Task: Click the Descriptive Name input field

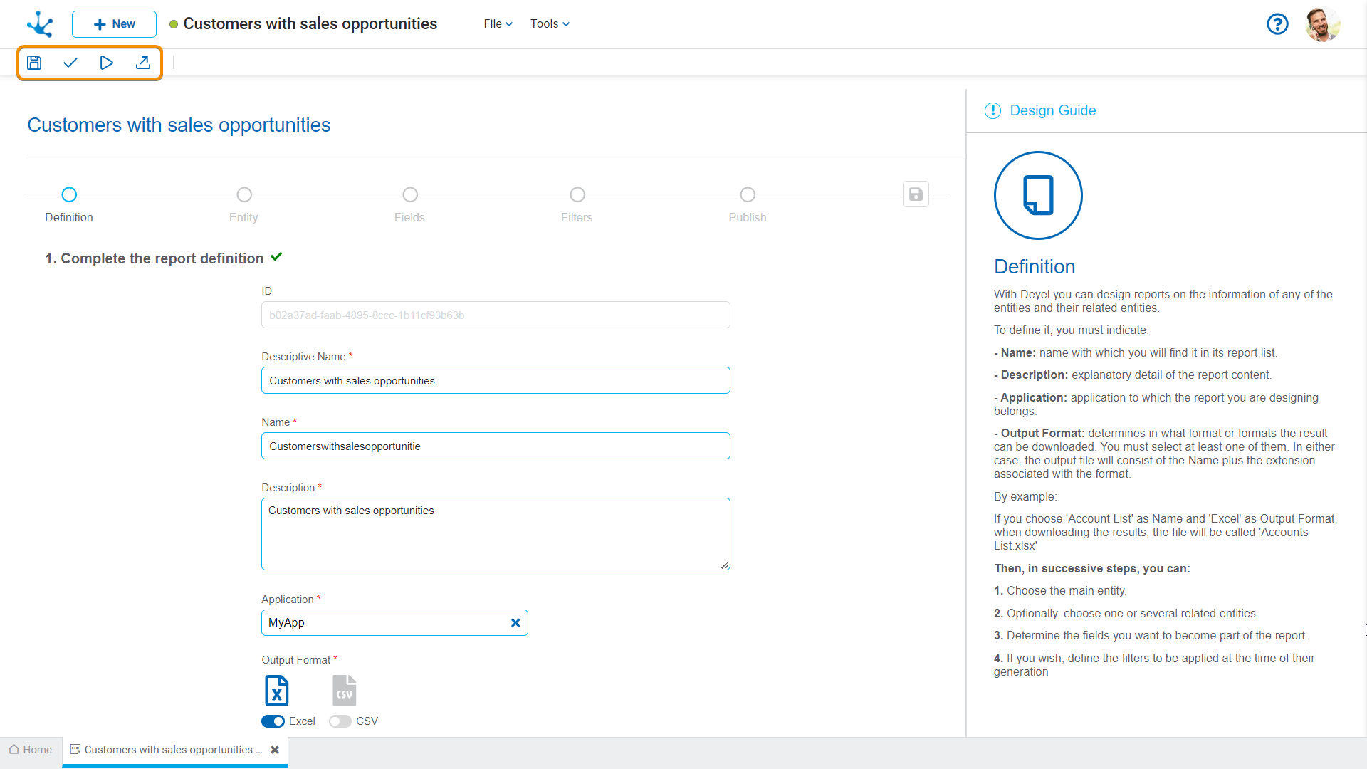Action: pyautogui.click(x=496, y=380)
